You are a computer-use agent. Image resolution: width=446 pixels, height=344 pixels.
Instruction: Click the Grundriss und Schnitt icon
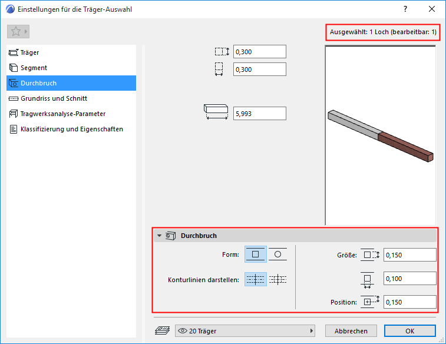point(14,98)
